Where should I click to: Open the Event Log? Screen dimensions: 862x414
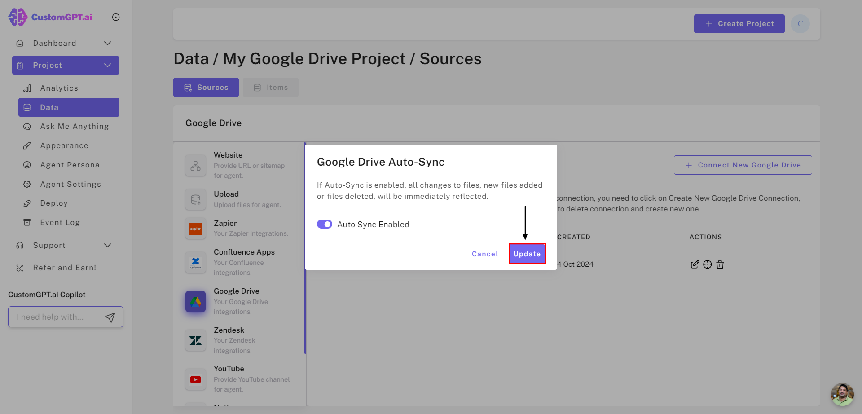(60, 222)
